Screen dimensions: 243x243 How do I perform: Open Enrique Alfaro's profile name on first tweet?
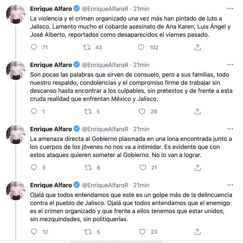(x=51, y=8)
